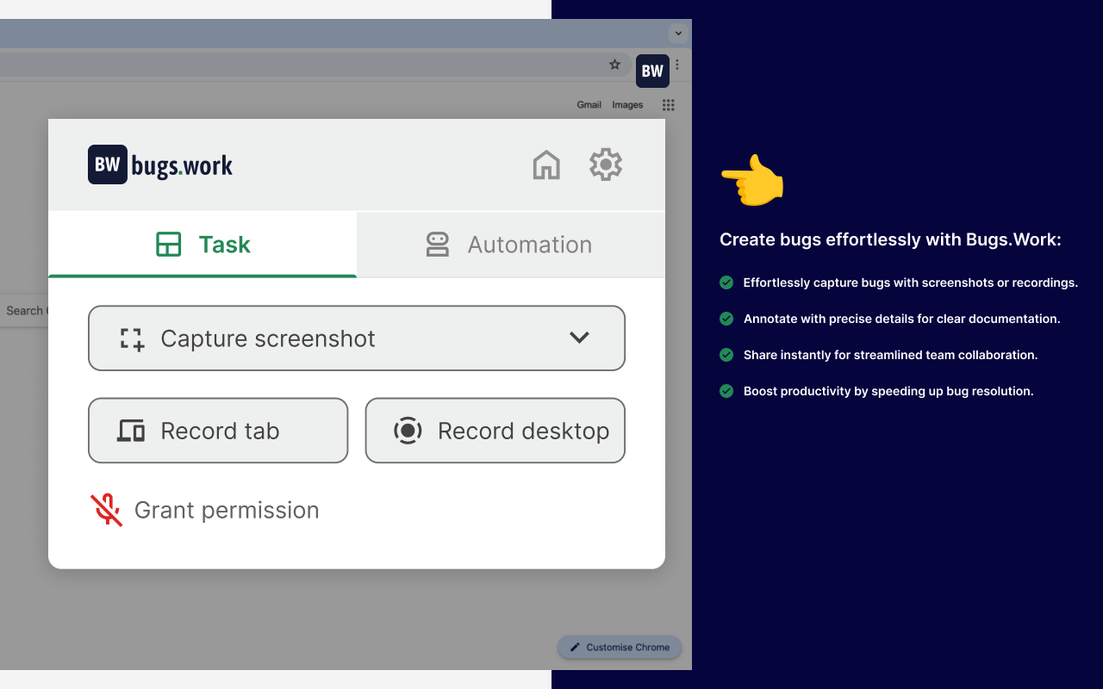This screenshot has width=1103, height=689.
Task: Click the Customise Chrome button
Action: point(620,648)
